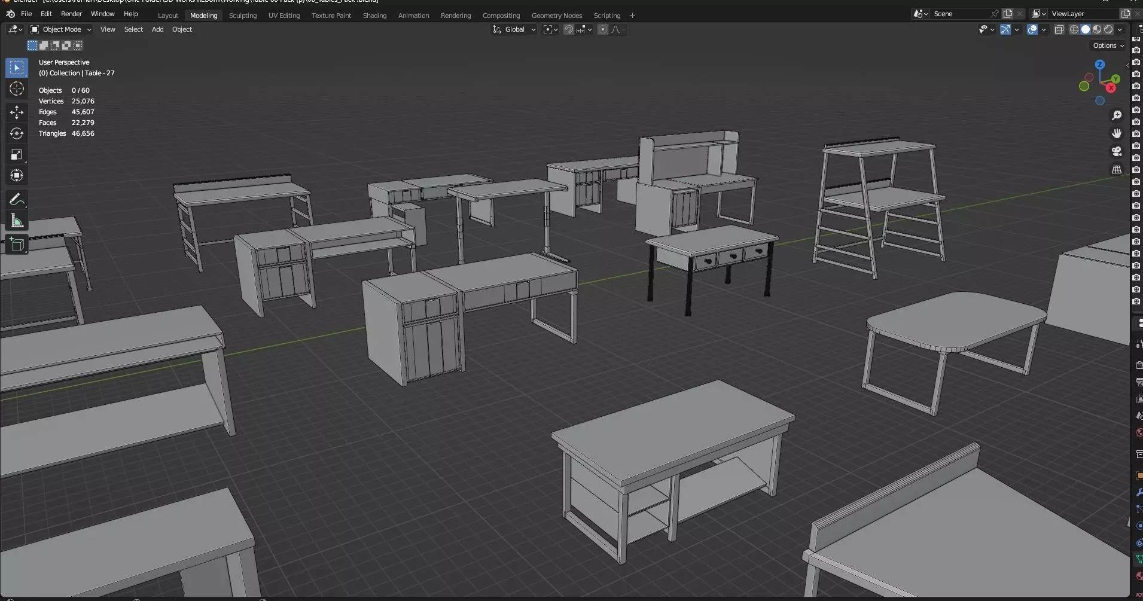Click the Zoom view magnifier icon
The width and height of the screenshot is (1143, 601).
click(x=1116, y=115)
